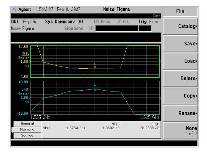This screenshot has width=207, height=154.
Task: Expand the Save softkey submenu
Action: [x=185, y=43]
